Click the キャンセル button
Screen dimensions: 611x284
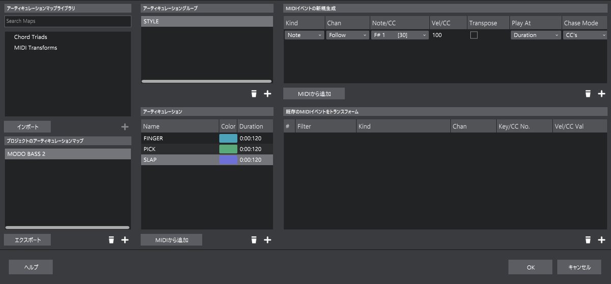(579, 267)
